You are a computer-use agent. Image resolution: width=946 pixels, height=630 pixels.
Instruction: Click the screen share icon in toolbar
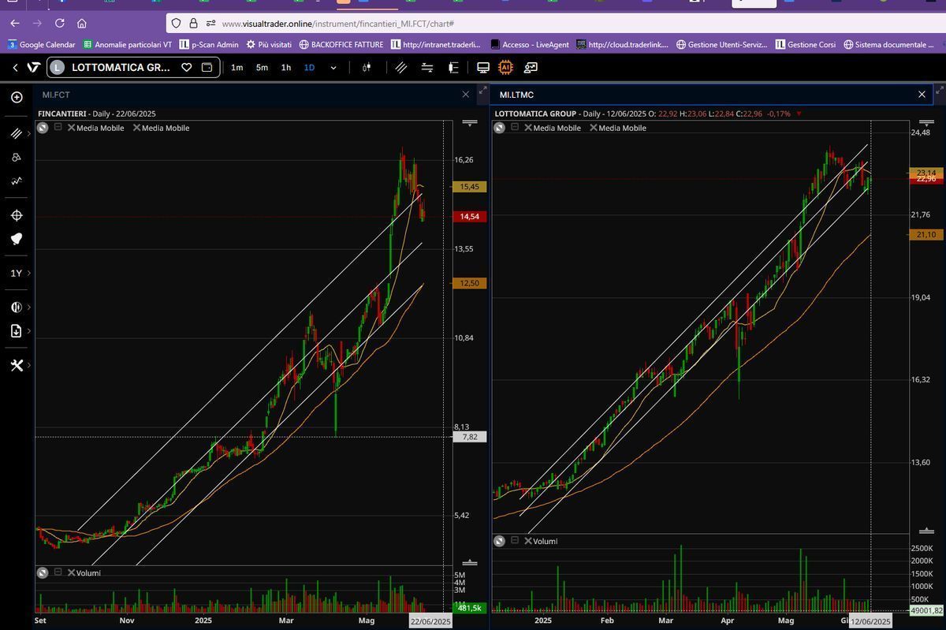[531, 68]
